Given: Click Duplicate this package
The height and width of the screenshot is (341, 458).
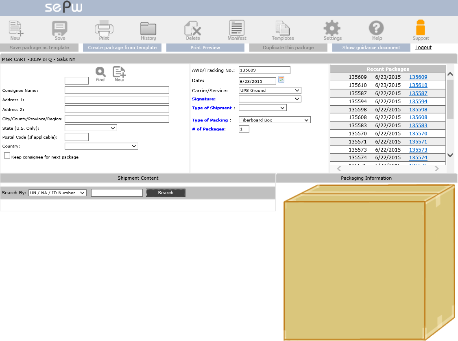Looking at the screenshot, I should pos(288,48).
